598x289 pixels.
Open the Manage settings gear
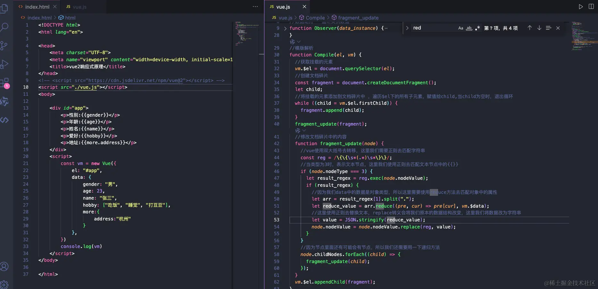pyautogui.click(x=4, y=284)
